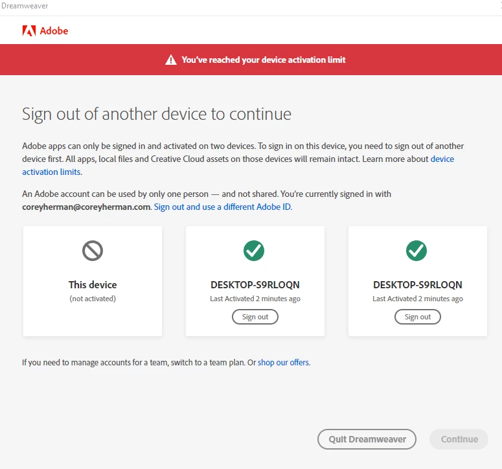Click the Dreamweaver window title
Image resolution: width=502 pixels, height=469 pixels.
[25, 6]
